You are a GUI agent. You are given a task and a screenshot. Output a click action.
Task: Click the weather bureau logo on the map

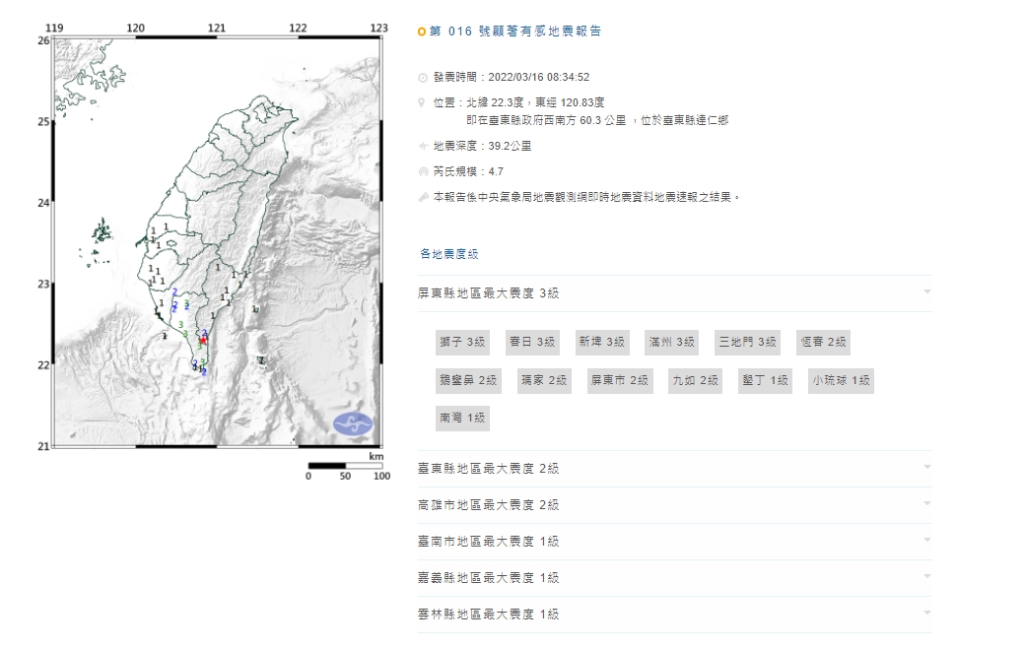tap(353, 423)
